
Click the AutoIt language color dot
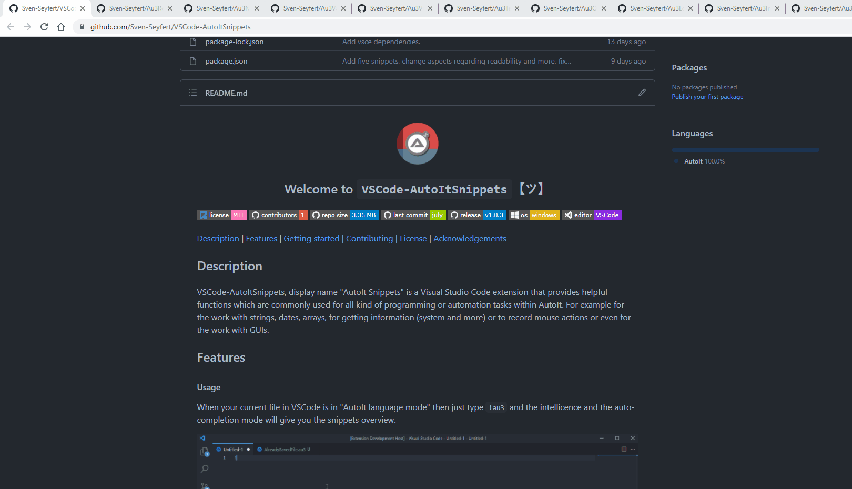pyautogui.click(x=676, y=161)
